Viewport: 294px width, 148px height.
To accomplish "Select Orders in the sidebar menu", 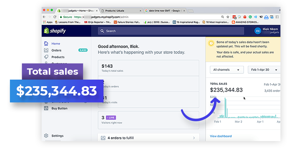I will tap(57, 50).
